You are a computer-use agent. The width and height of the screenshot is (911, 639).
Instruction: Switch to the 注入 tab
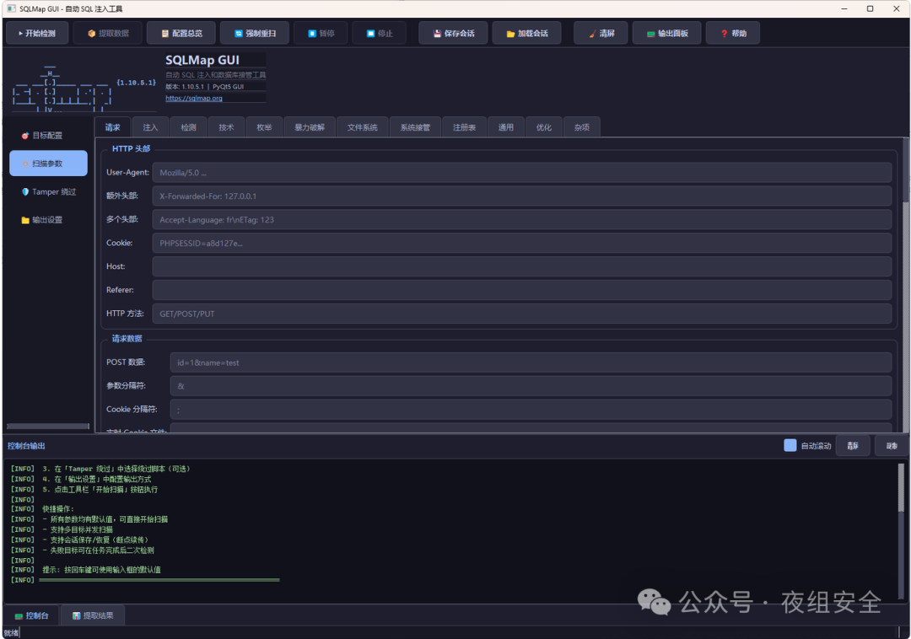(150, 127)
